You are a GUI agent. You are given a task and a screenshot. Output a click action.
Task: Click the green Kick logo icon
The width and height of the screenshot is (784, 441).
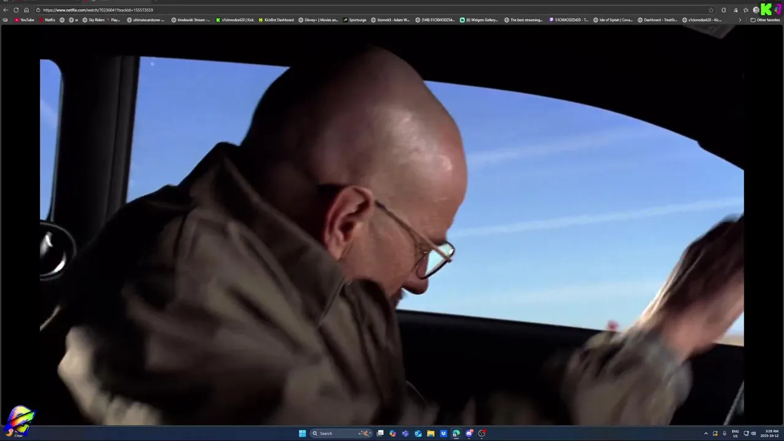tap(766, 9)
